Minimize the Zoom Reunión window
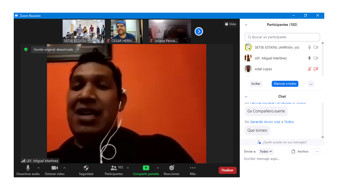Screen dimensions: 338x190 point(293,16)
